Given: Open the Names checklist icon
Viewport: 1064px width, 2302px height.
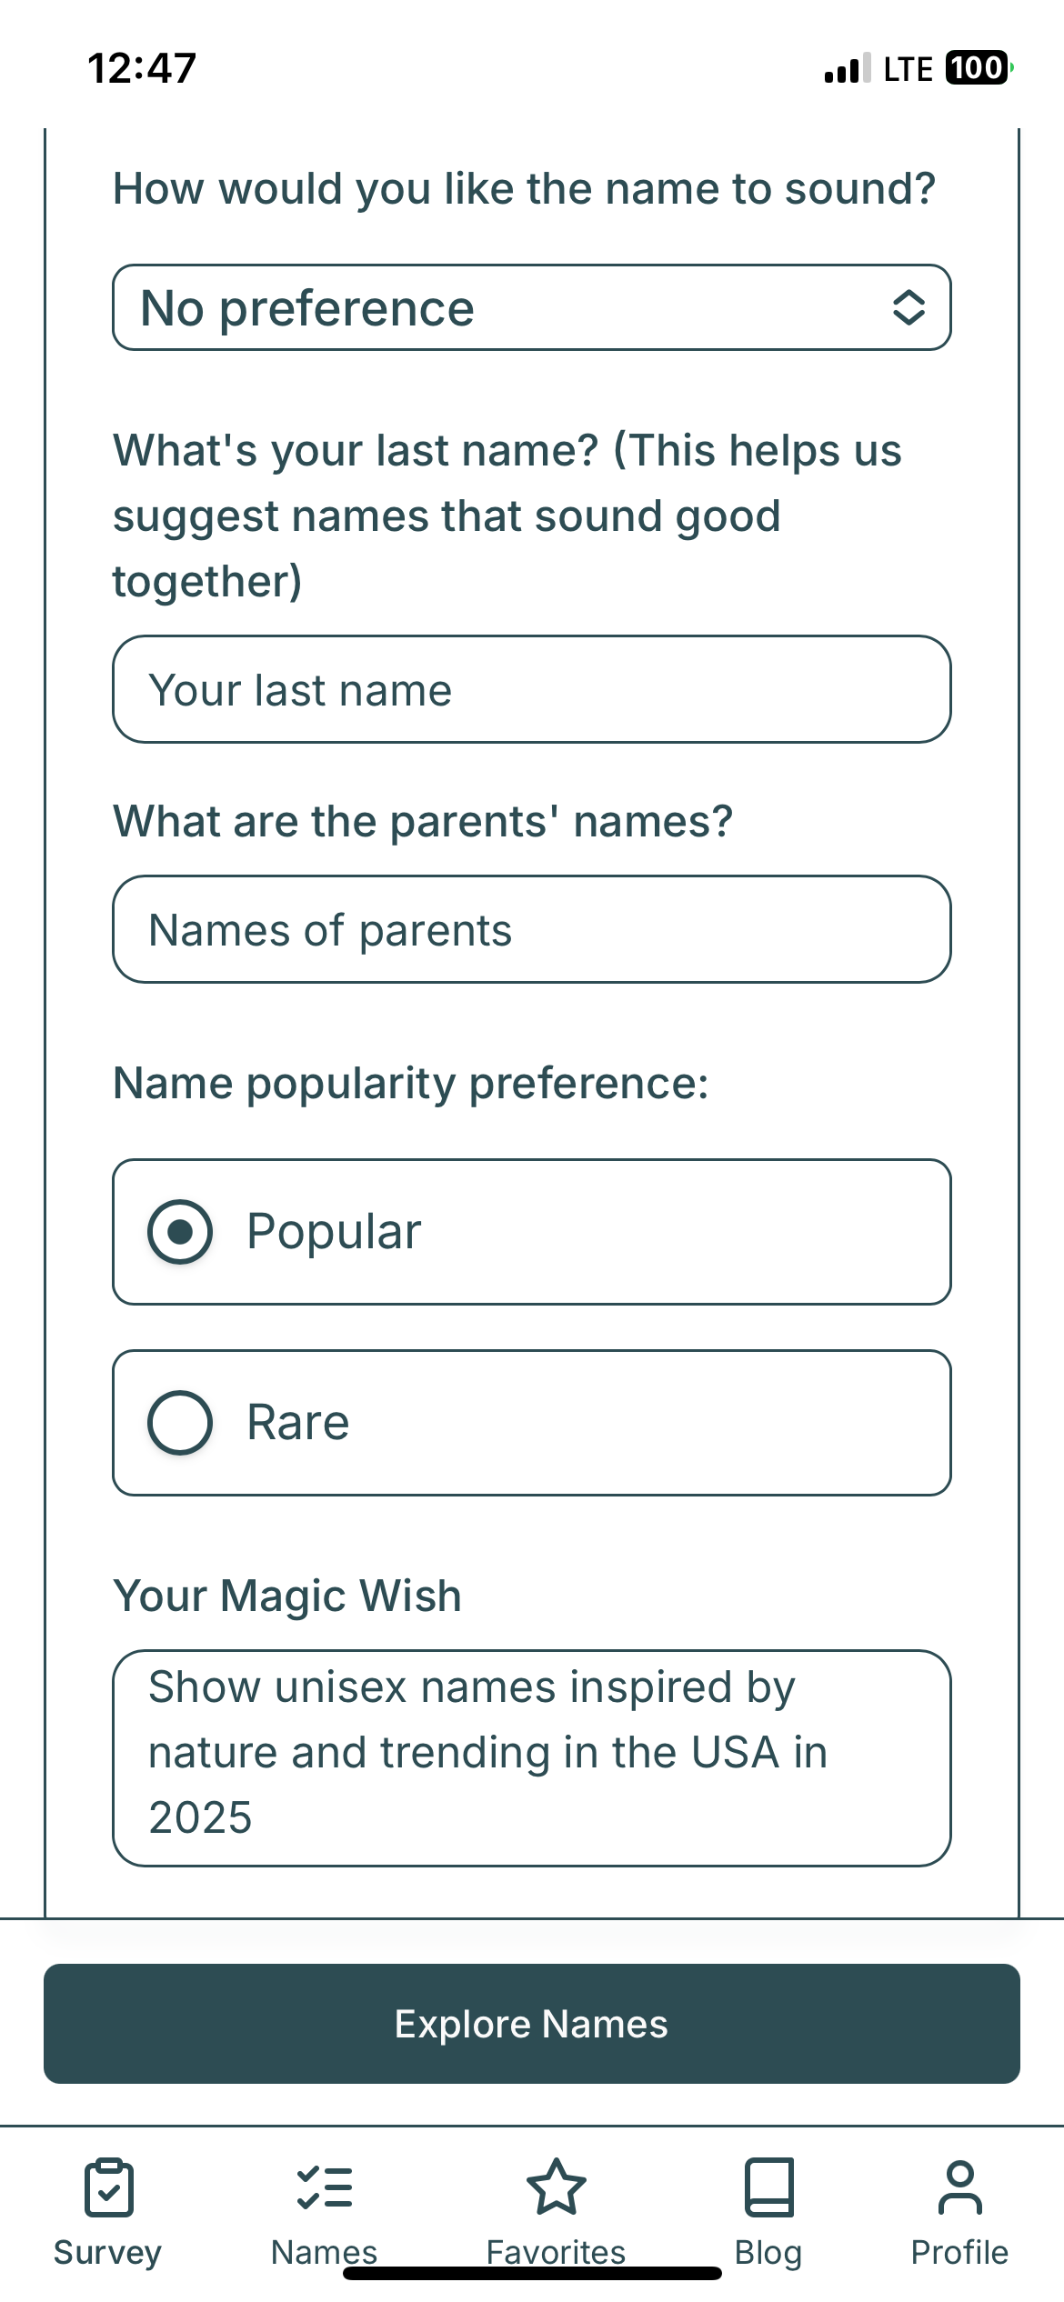Looking at the screenshot, I should pyautogui.click(x=325, y=2187).
